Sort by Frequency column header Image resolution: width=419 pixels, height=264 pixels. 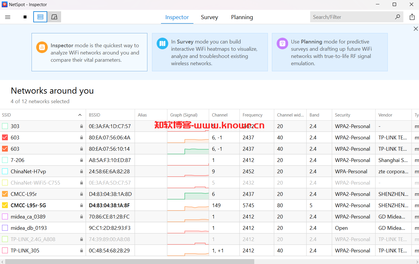[257, 115]
